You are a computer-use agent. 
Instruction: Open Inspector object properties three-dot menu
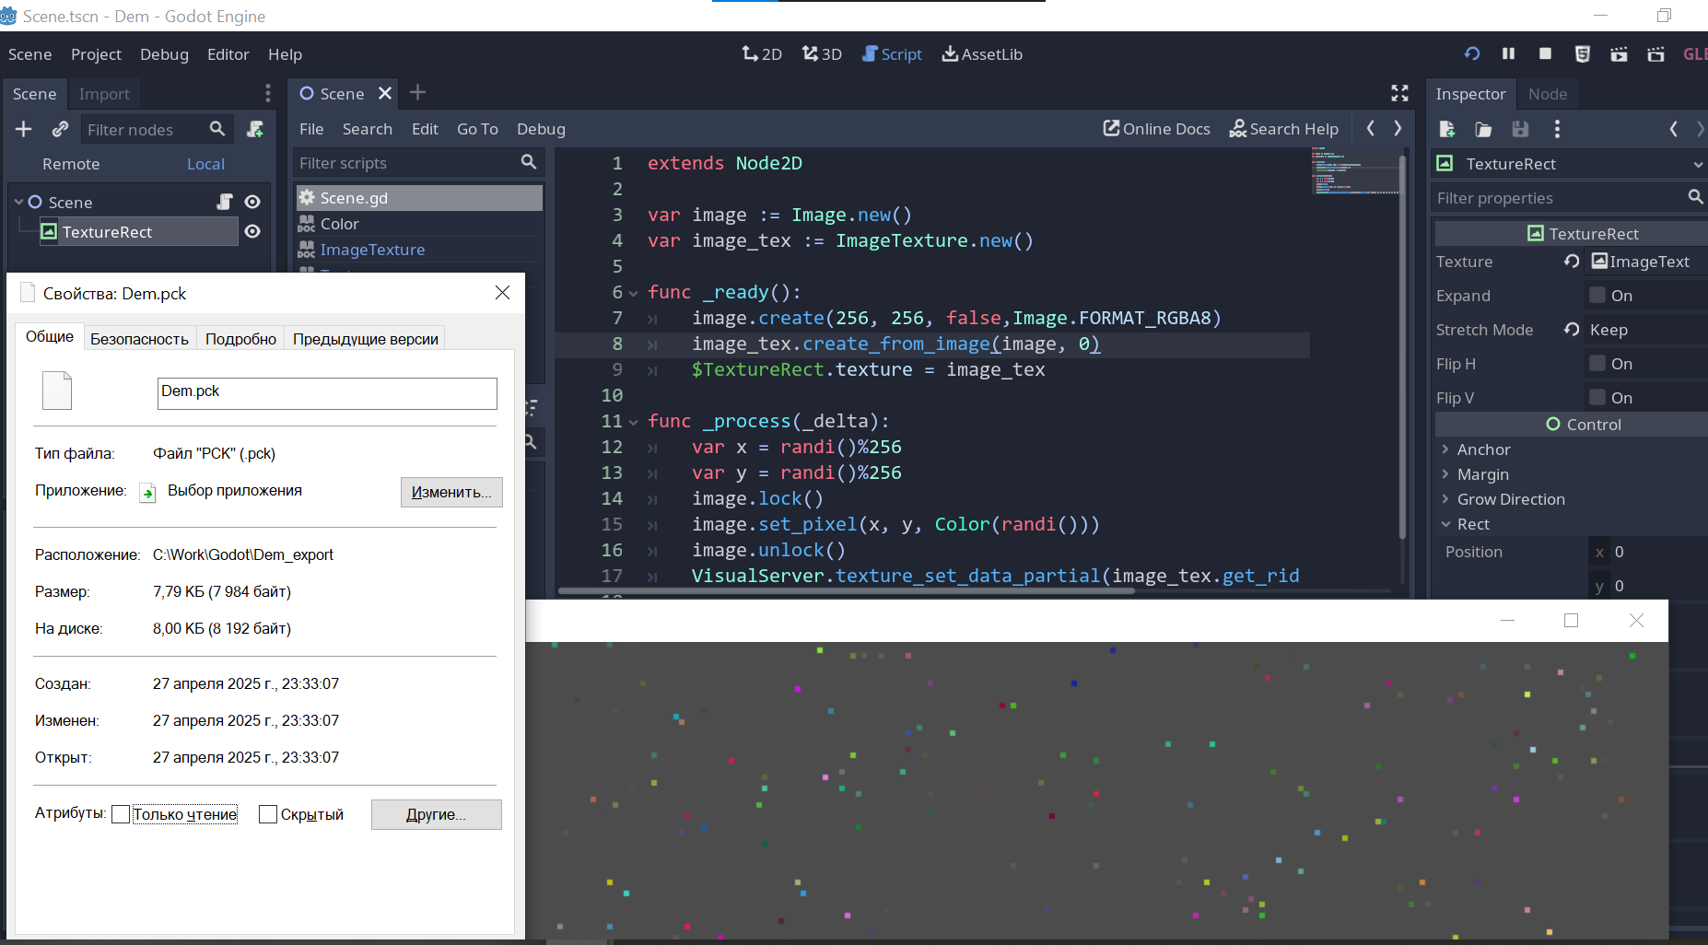(x=1557, y=129)
